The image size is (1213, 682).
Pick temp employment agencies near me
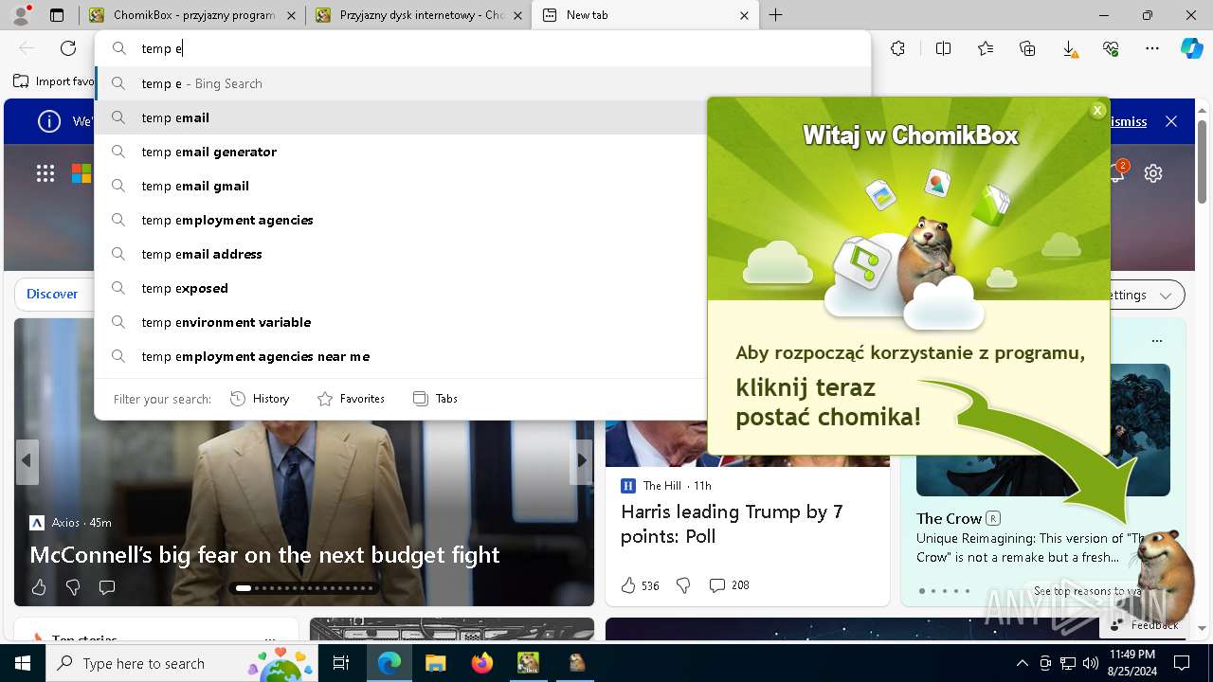(401, 356)
